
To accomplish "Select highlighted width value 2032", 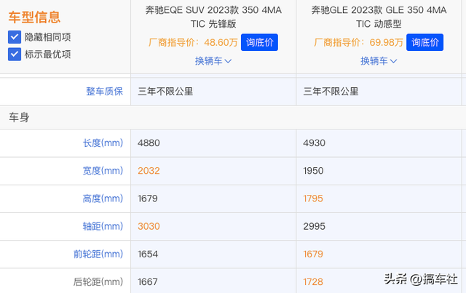I will tap(149, 171).
